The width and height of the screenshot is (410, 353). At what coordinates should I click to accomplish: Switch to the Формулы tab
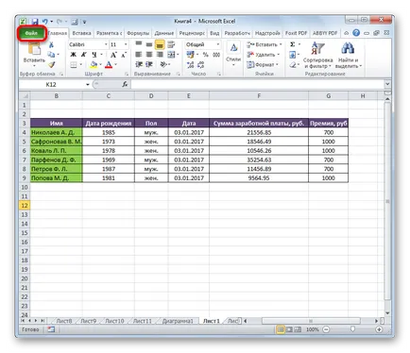click(x=138, y=33)
